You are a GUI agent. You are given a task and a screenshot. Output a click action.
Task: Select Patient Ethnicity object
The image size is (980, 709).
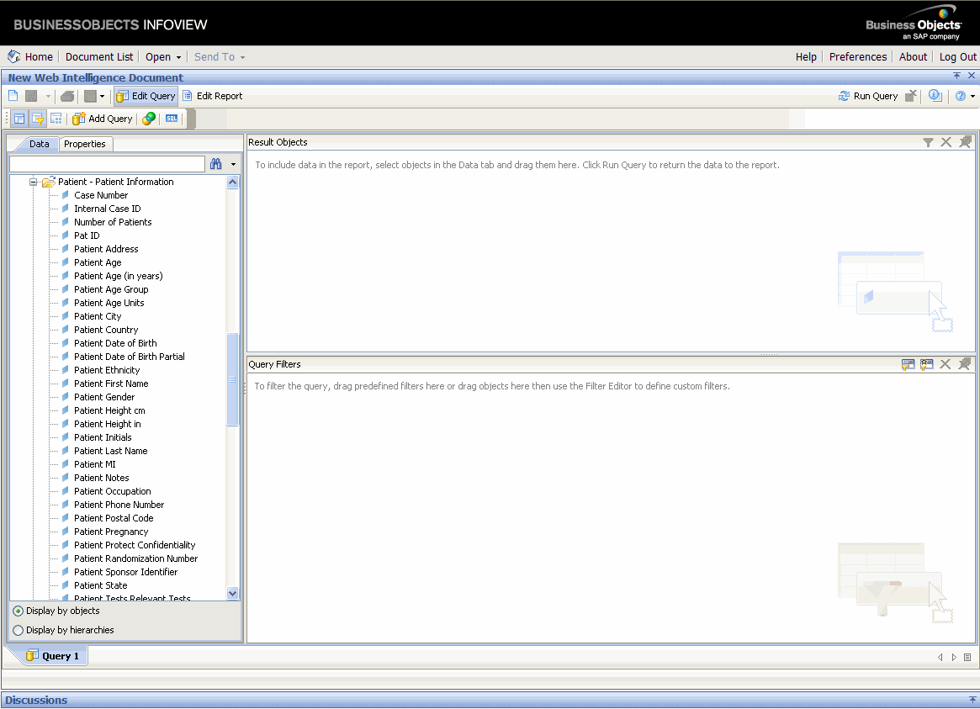[107, 370]
